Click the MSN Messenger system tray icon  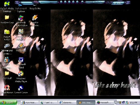[127, 103]
